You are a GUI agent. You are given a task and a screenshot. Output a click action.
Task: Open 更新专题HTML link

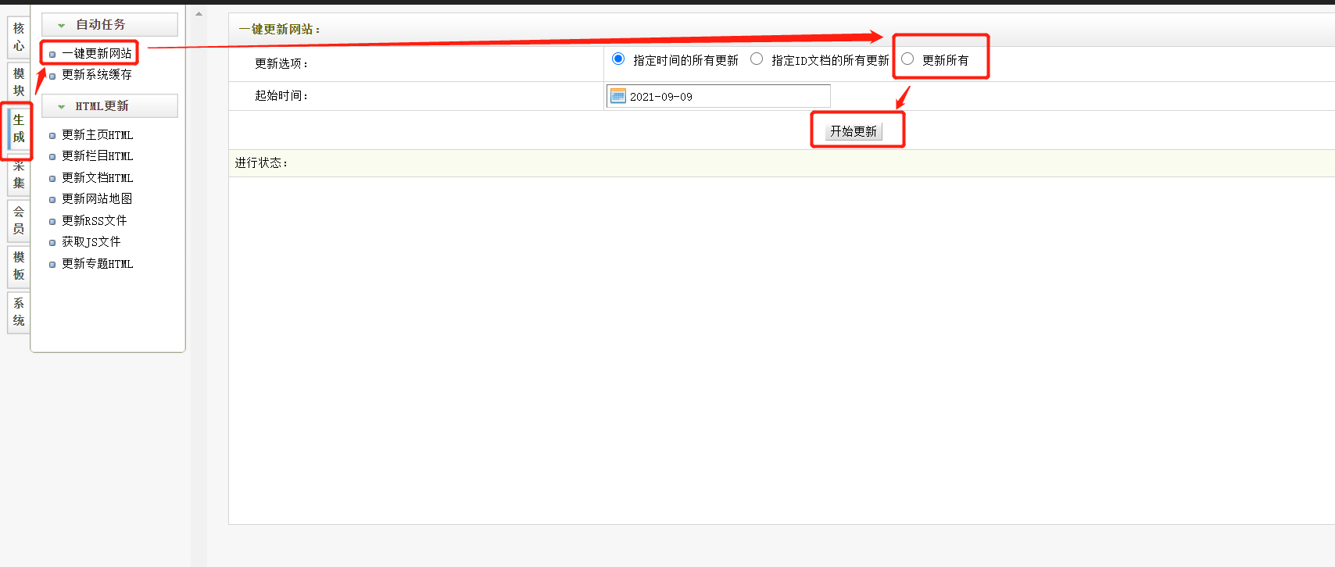point(98,263)
